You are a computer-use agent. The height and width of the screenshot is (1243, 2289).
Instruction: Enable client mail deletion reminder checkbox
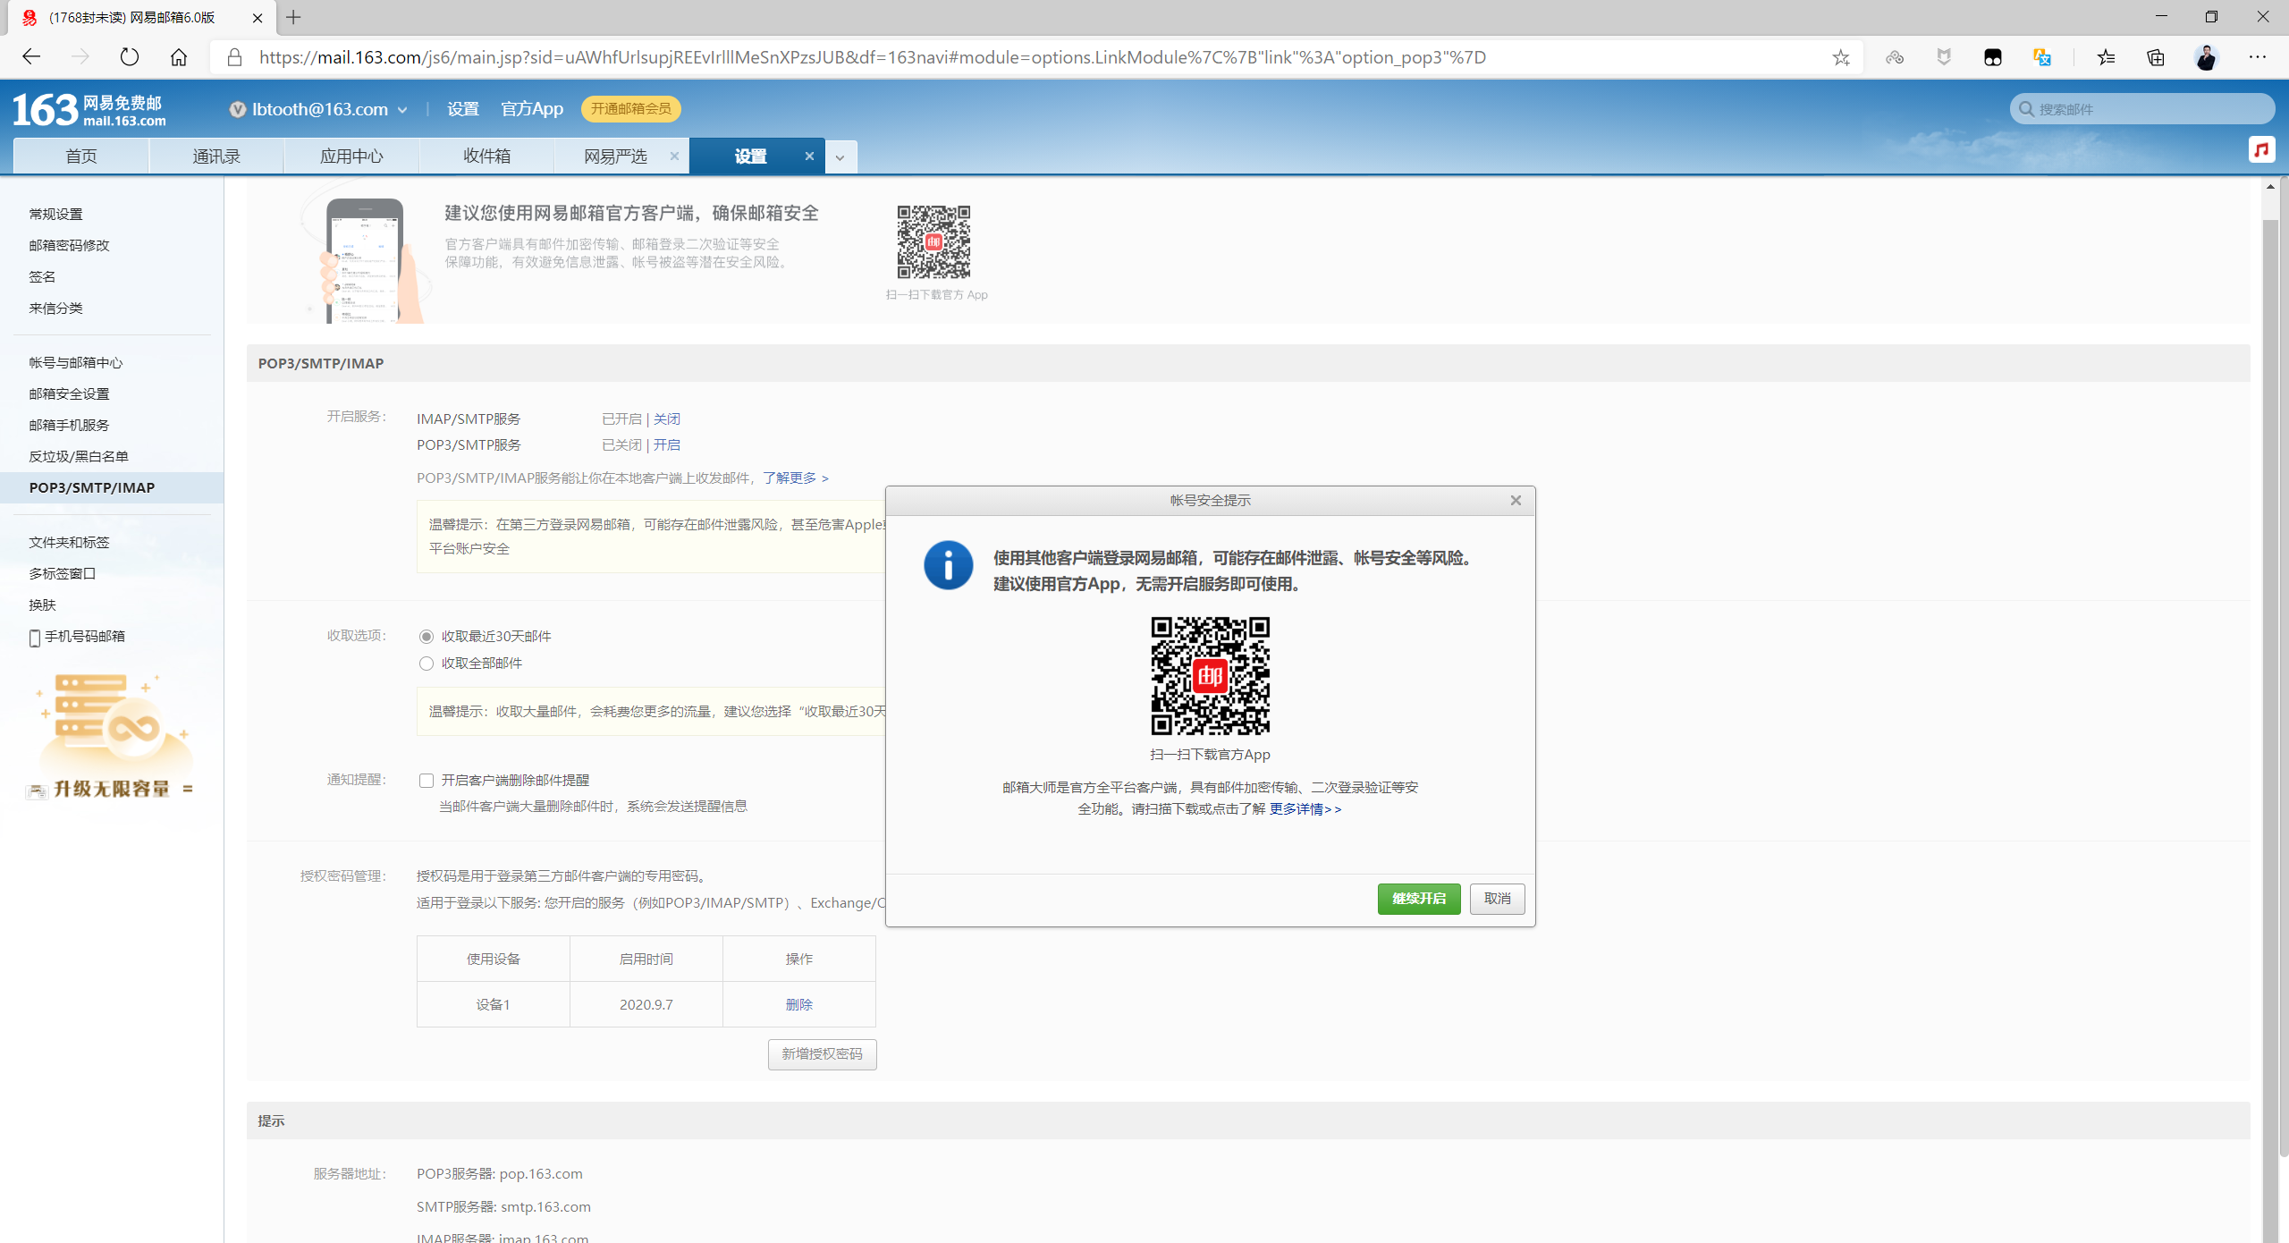(427, 781)
